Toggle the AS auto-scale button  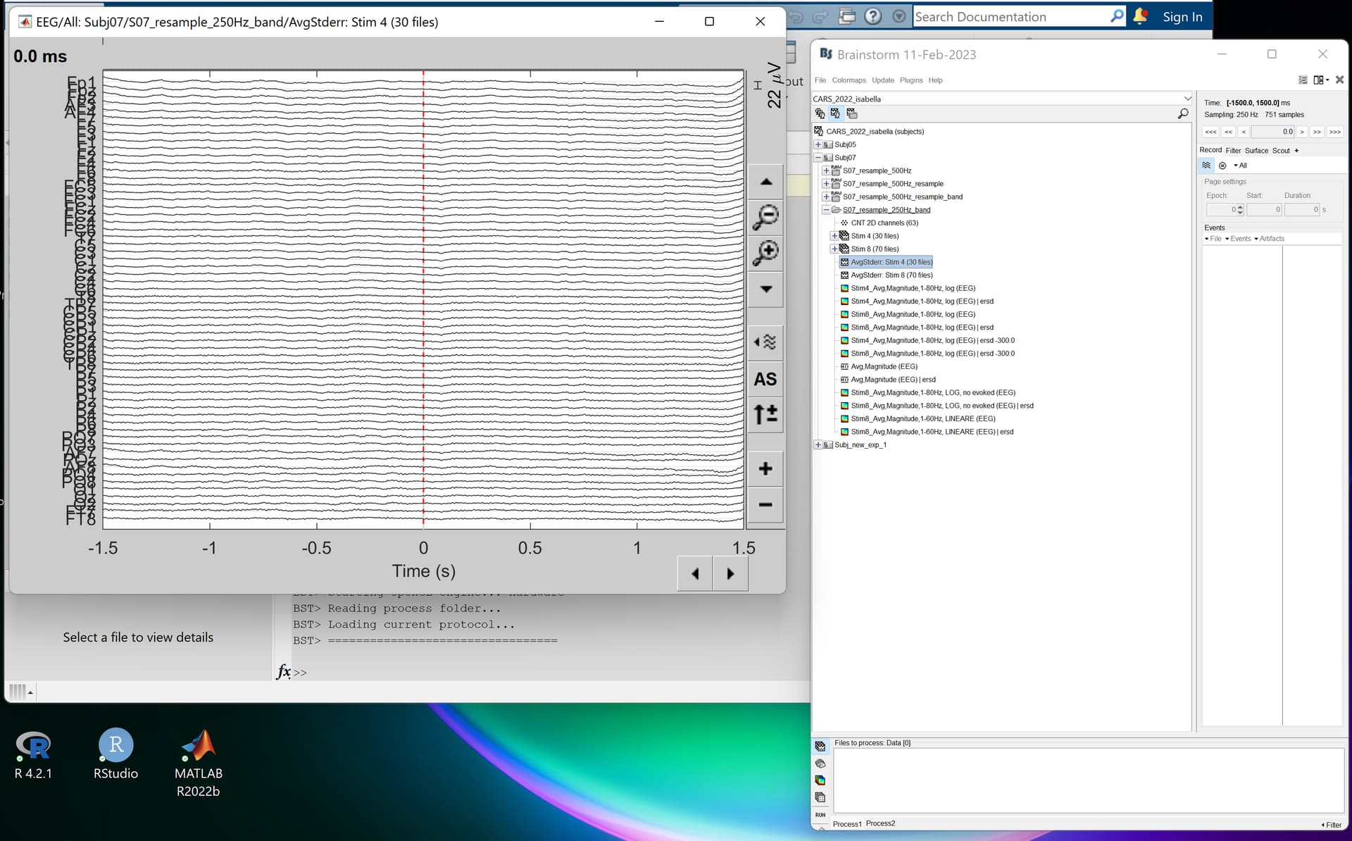pyautogui.click(x=765, y=379)
